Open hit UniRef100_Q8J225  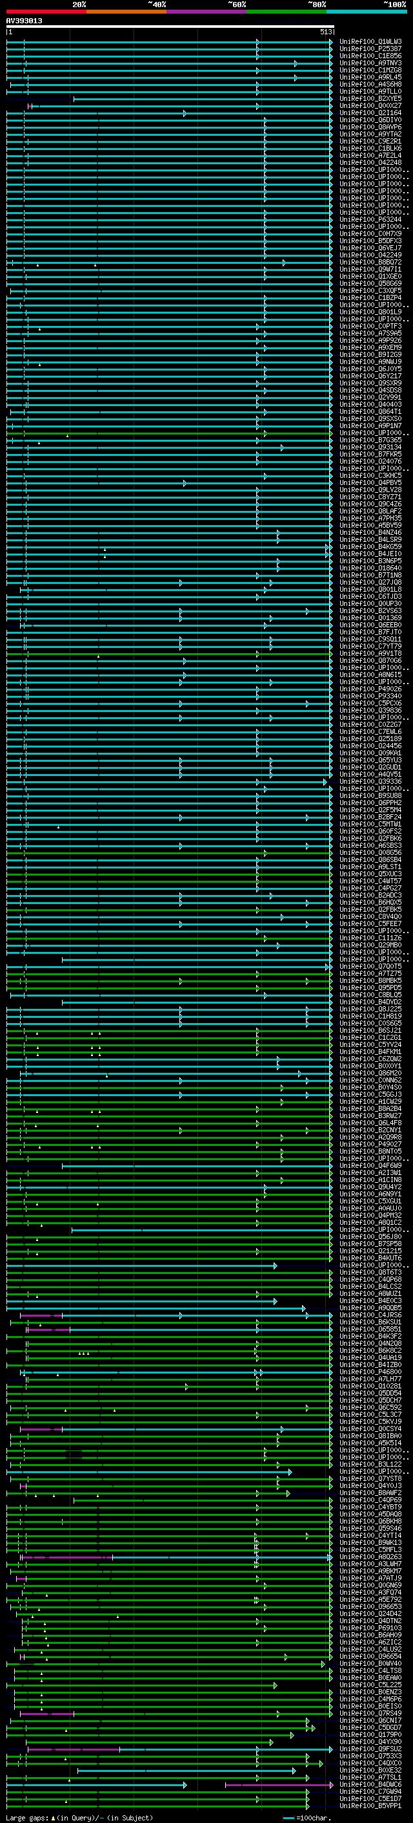coord(370,1008)
